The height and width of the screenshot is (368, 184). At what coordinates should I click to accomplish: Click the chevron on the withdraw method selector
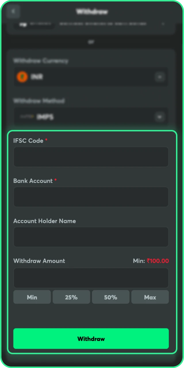pos(160,117)
